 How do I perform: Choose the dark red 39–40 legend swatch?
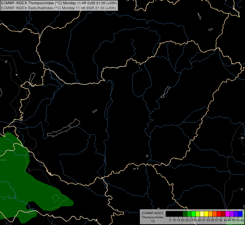coord(223,214)
